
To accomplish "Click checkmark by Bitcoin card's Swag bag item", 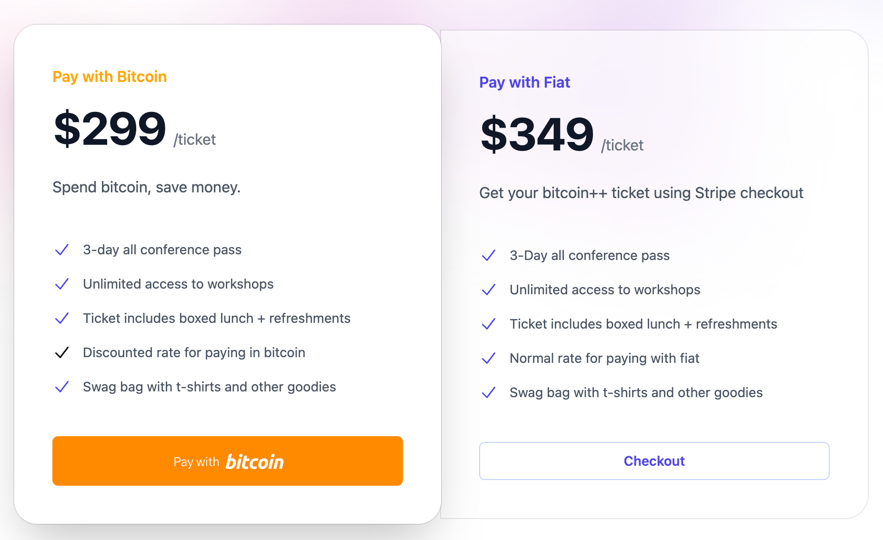I will tap(62, 387).
